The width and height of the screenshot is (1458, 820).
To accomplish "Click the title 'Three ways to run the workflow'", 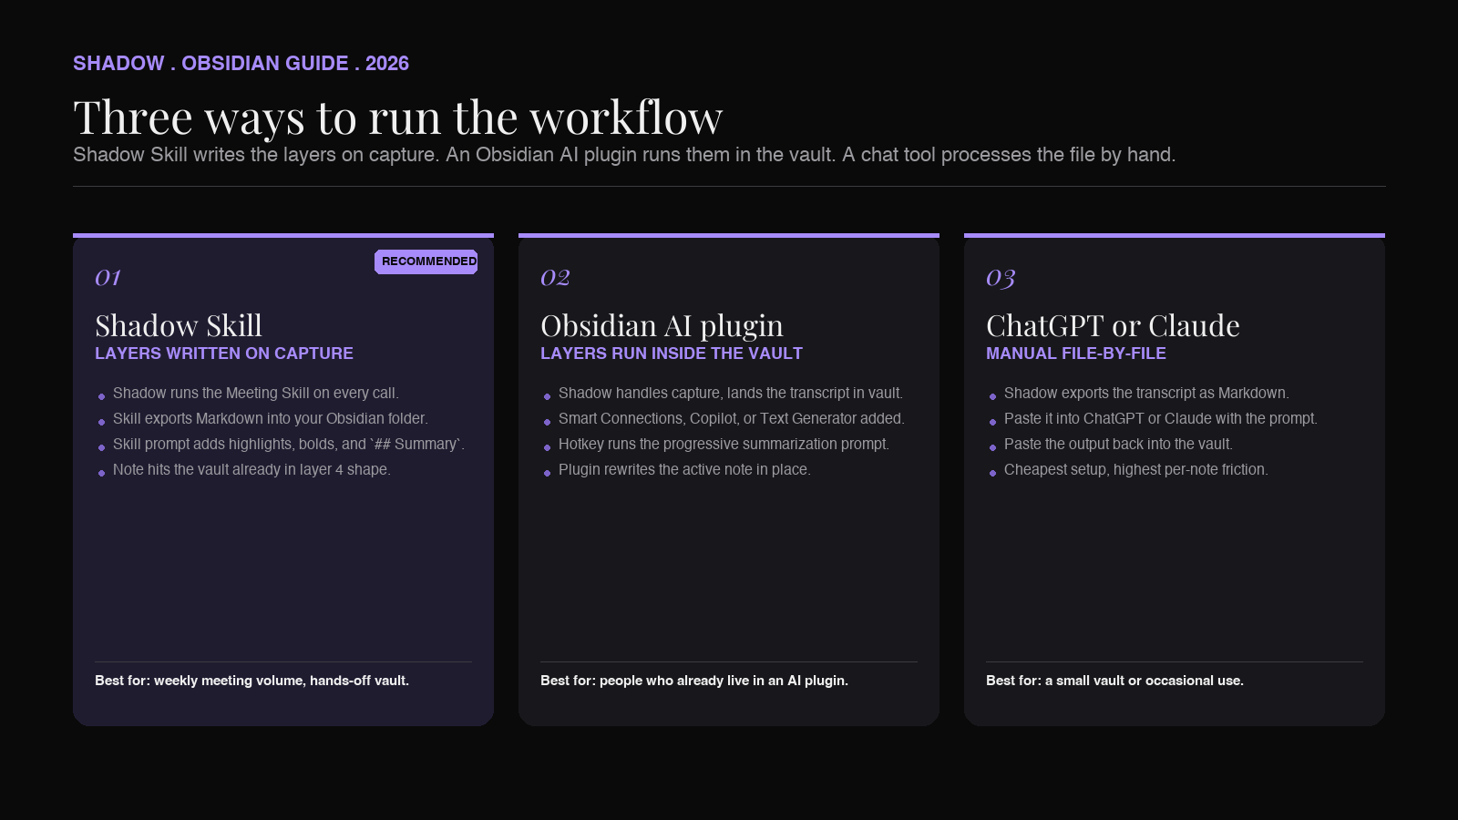I will coord(398,118).
